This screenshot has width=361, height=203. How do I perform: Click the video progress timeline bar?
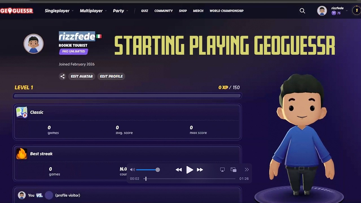(x=190, y=178)
